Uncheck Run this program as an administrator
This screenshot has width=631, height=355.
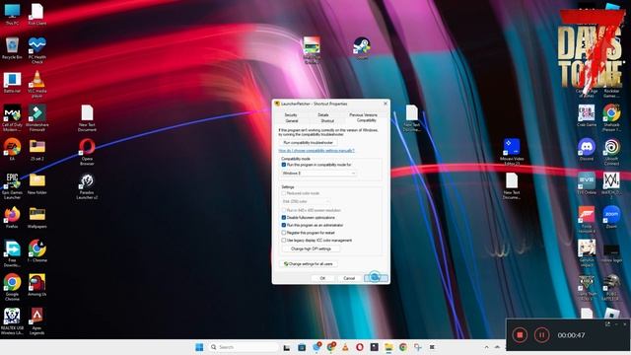(284, 225)
